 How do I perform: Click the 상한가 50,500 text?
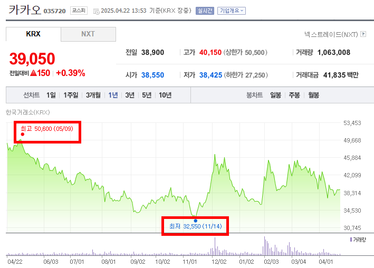[245, 53]
